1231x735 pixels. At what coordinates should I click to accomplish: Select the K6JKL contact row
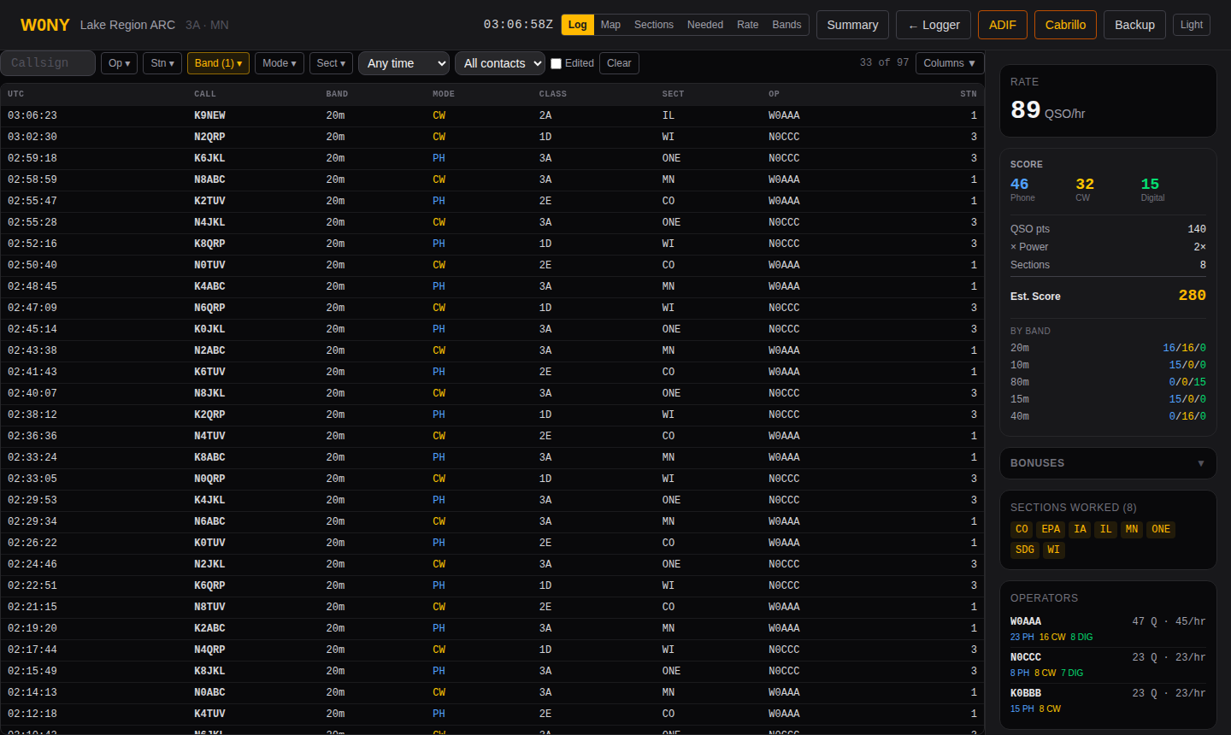492,158
